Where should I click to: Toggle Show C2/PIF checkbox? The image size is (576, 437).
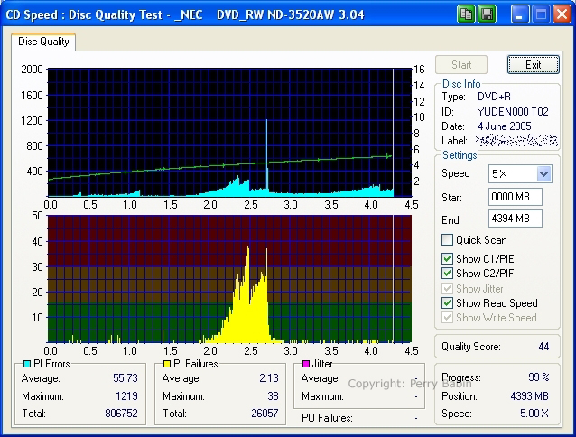tap(447, 274)
